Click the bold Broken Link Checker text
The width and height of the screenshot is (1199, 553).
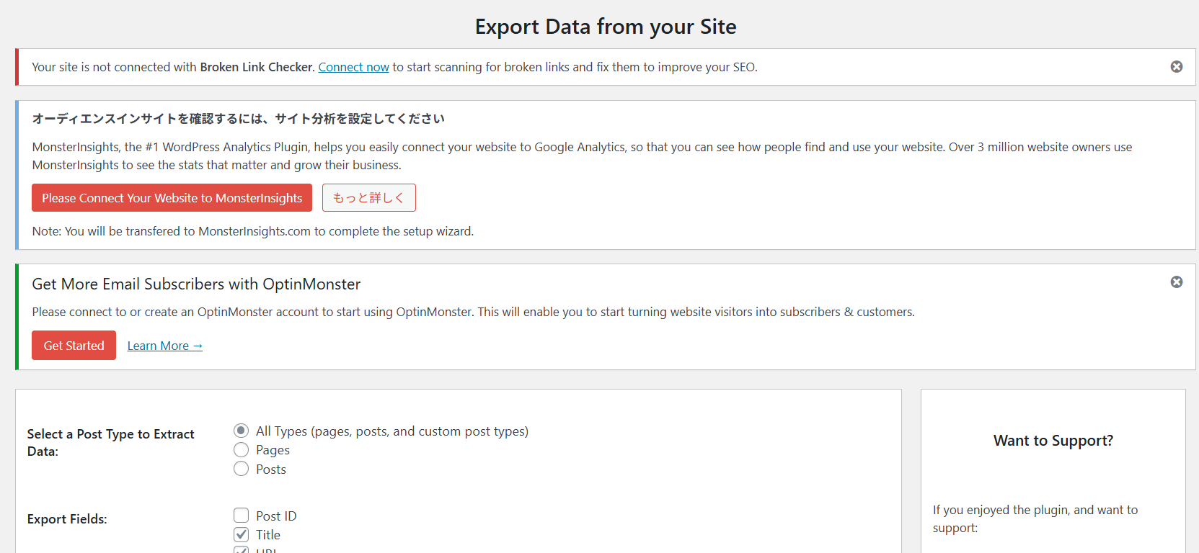pos(256,67)
